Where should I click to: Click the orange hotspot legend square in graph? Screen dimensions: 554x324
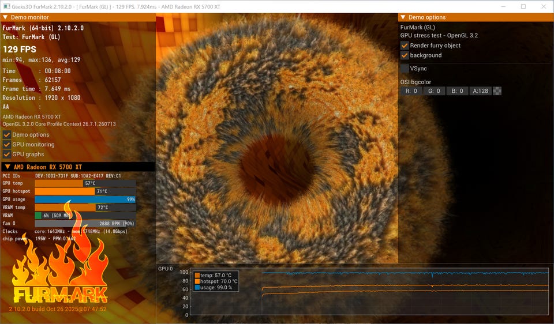pyautogui.click(x=197, y=281)
